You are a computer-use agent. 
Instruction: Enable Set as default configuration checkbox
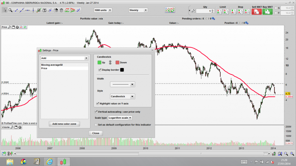96,125
